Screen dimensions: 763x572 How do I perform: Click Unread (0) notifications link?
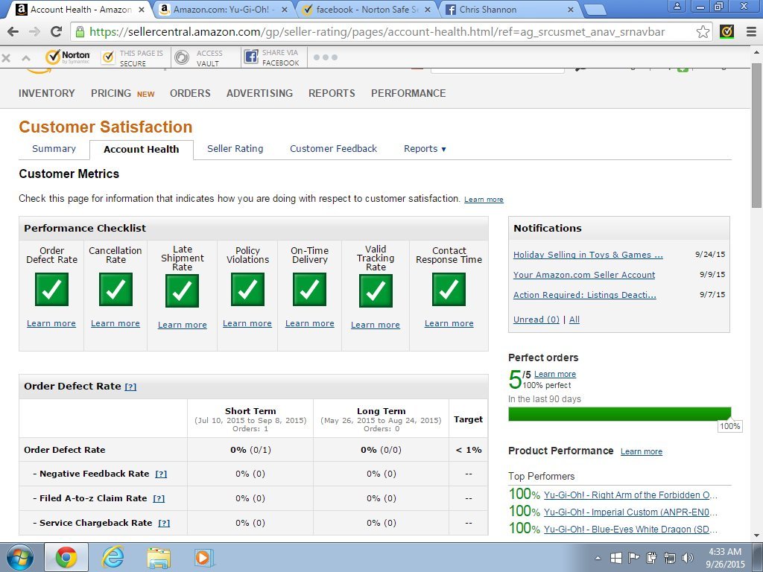click(536, 320)
